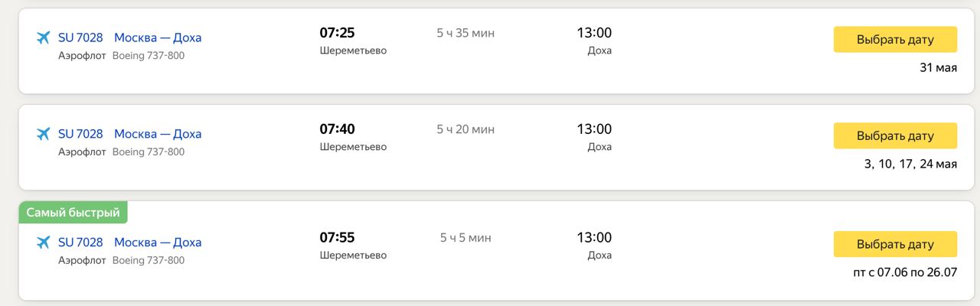Click the "3, 10, 17, 24 мая" dates
The width and height of the screenshot is (980, 306).
pyautogui.click(x=910, y=164)
